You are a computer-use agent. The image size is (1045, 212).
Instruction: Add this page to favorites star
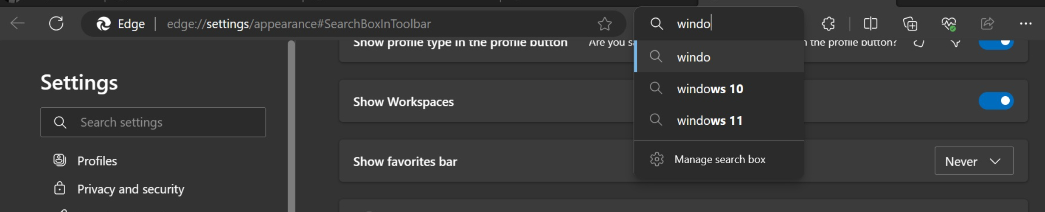[x=604, y=24]
